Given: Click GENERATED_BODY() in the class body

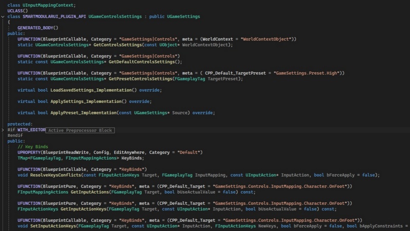Looking at the screenshot, I should click(x=38, y=28).
